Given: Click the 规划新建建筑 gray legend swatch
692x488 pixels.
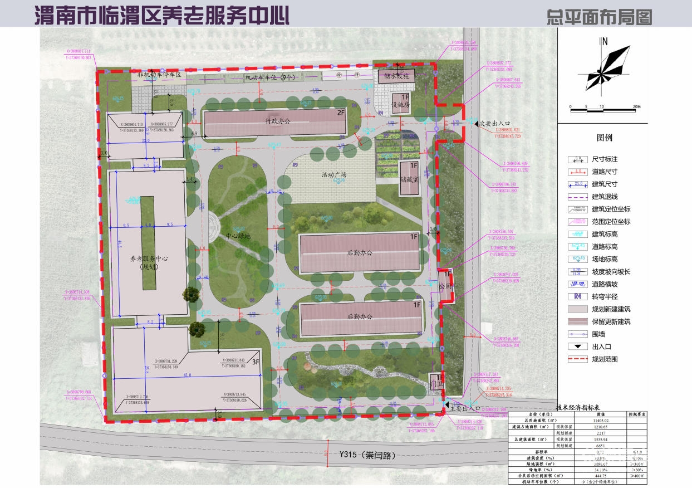Looking at the screenshot, I should click(577, 309).
